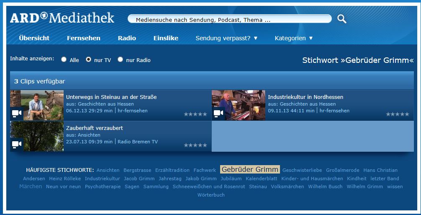Click the Kindheit keyword tag
Viewport: 421px width, 215px height.
point(357,179)
